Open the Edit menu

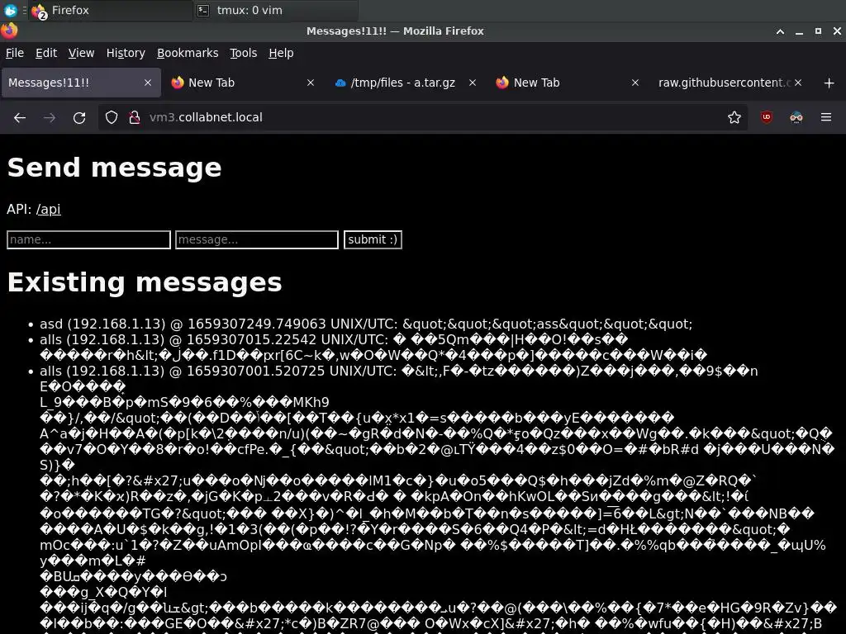click(x=46, y=53)
